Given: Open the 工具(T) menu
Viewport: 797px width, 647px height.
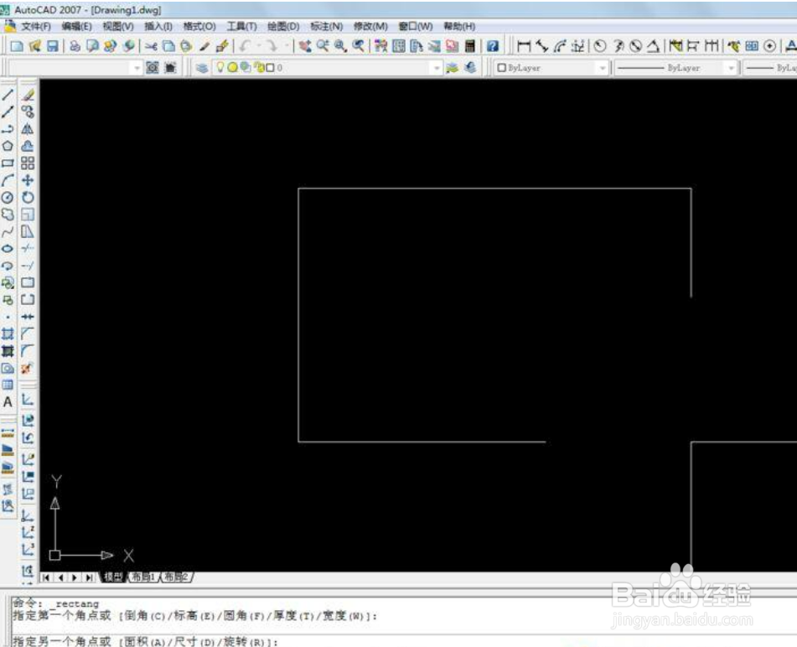Looking at the screenshot, I should click(241, 27).
